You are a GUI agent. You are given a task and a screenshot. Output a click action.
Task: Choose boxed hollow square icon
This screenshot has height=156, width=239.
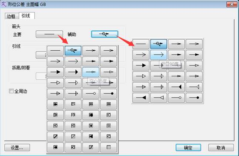(73, 147)
